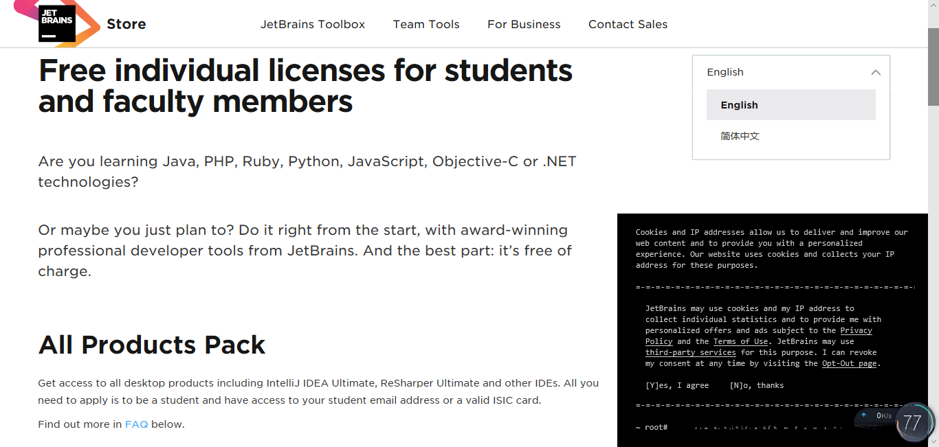This screenshot has width=939, height=447.
Task: Open the FAQ link
Action: click(x=136, y=424)
